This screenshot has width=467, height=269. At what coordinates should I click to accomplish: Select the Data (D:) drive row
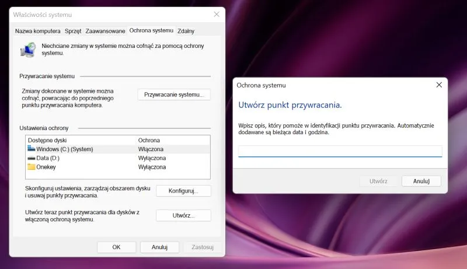[x=118, y=158]
